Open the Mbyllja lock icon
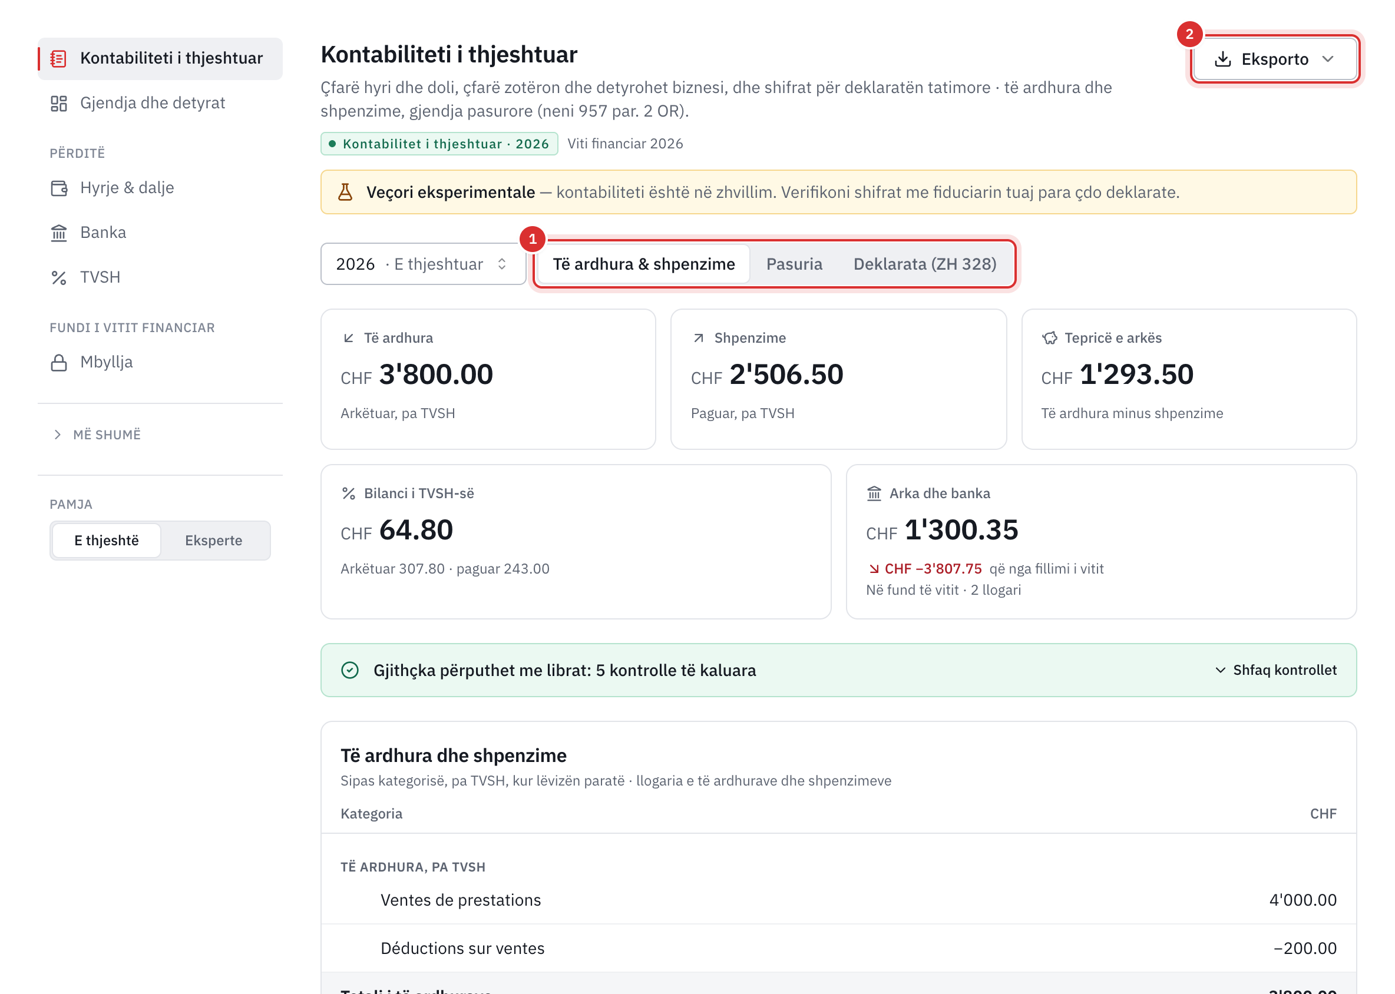Screen dimensions: 1395x994 coord(58,362)
